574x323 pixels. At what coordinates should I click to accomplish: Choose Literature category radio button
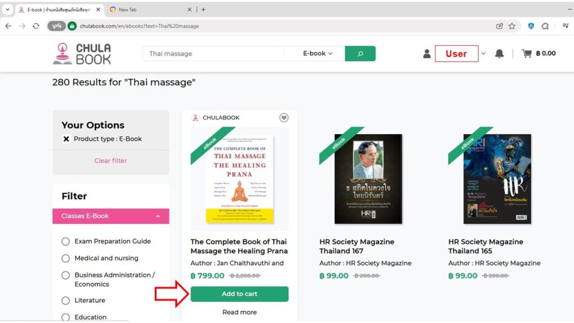(66, 301)
